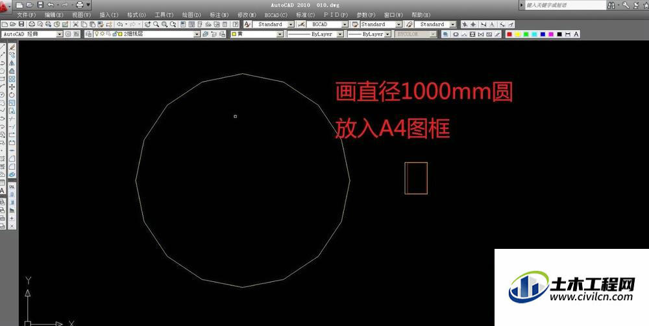Open the 视图(V) menu
Image resolution: width=649 pixels, height=326 pixels.
(x=82, y=15)
